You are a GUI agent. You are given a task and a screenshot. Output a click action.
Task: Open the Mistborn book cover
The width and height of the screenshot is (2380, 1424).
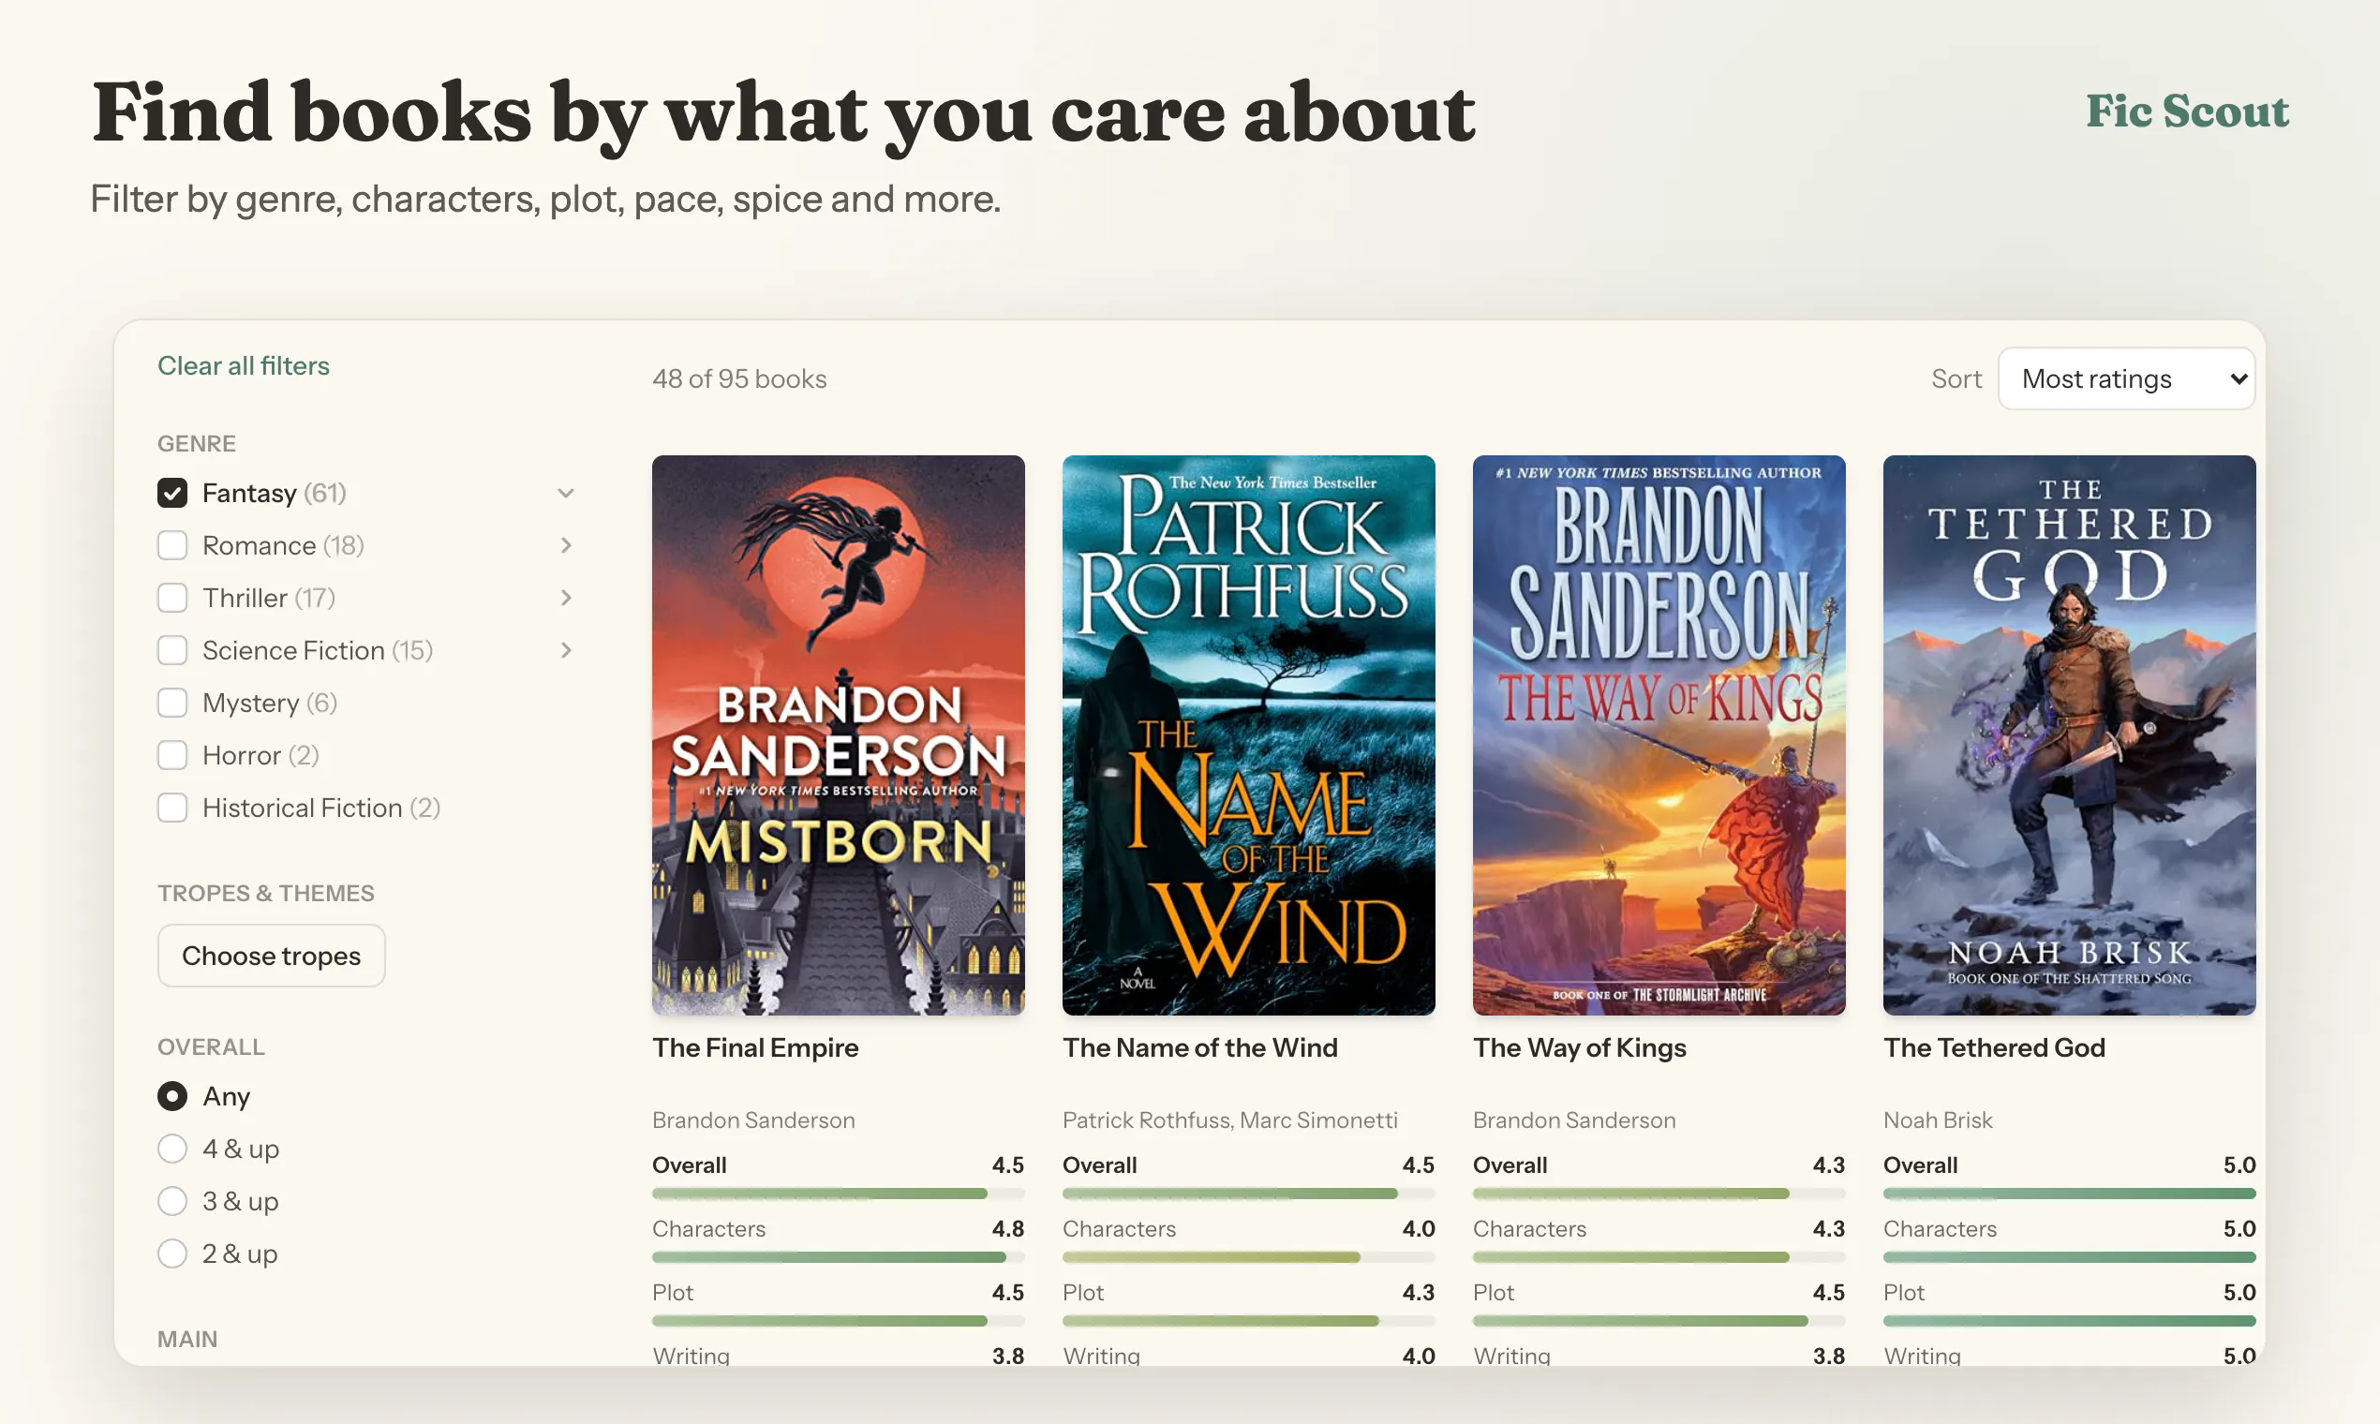click(838, 735)
